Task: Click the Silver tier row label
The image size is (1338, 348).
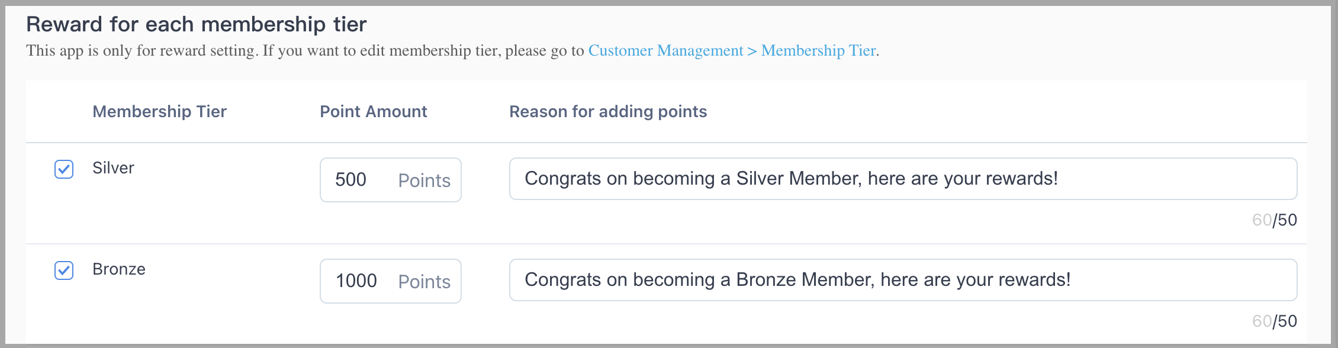Action: (112, 167)
